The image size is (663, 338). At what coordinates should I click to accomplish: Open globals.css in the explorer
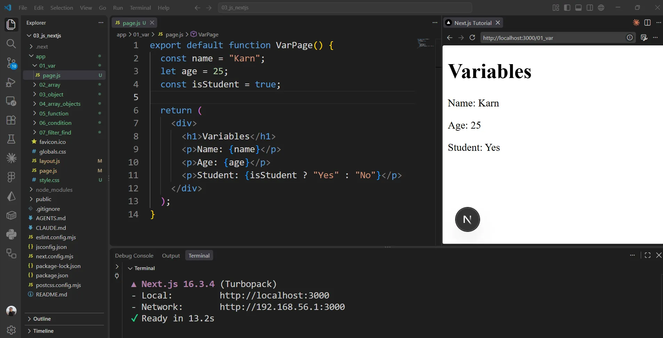pos(52,151)
